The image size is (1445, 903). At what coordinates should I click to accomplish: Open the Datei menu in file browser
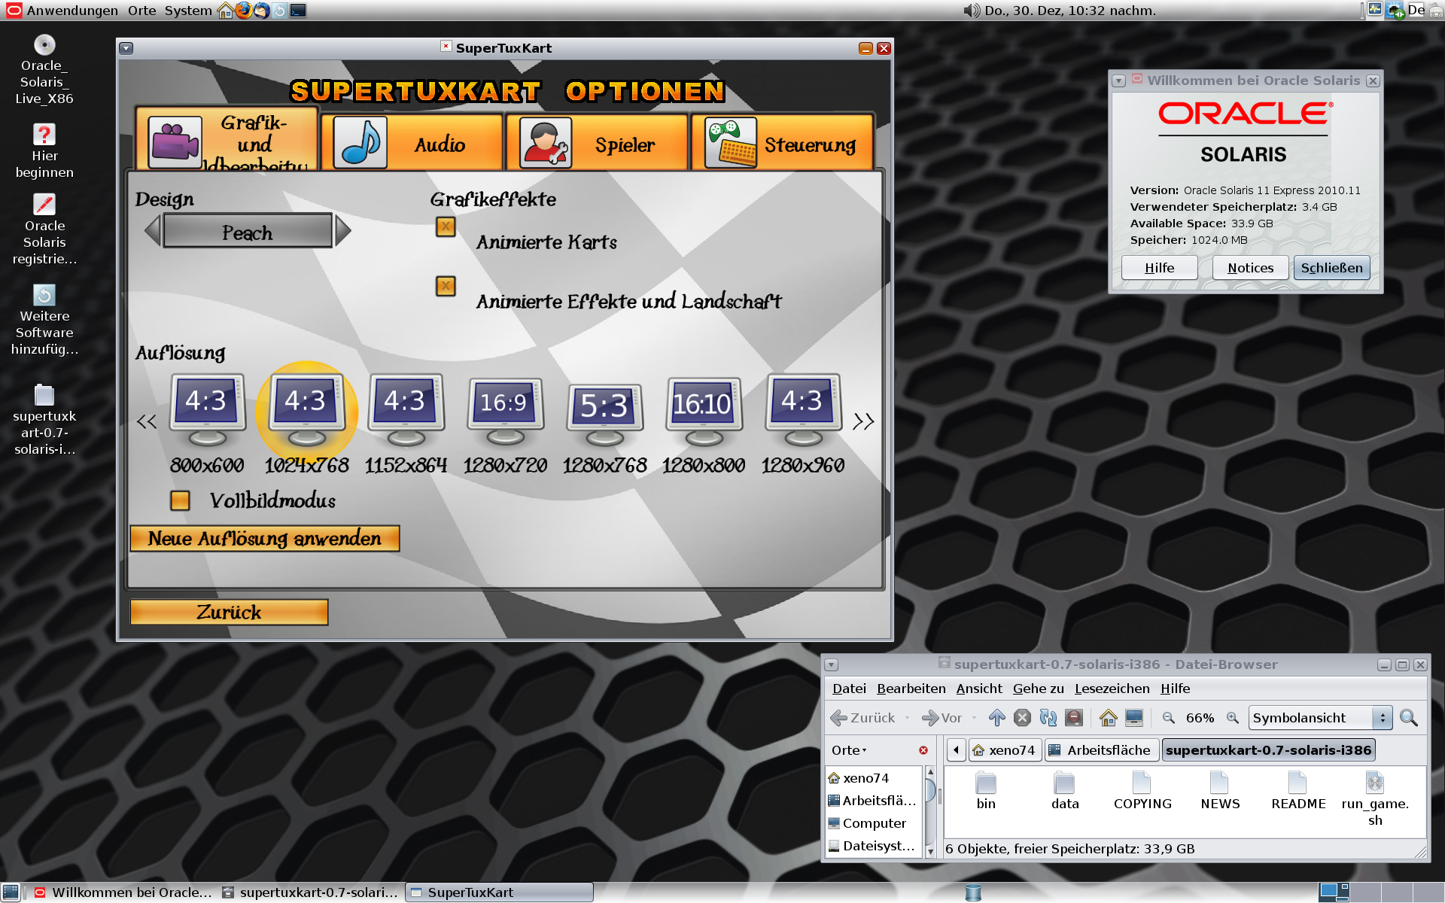849,689
